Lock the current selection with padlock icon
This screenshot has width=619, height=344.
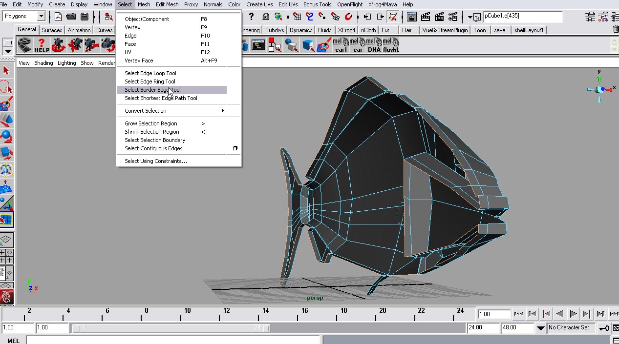point(266,17)
